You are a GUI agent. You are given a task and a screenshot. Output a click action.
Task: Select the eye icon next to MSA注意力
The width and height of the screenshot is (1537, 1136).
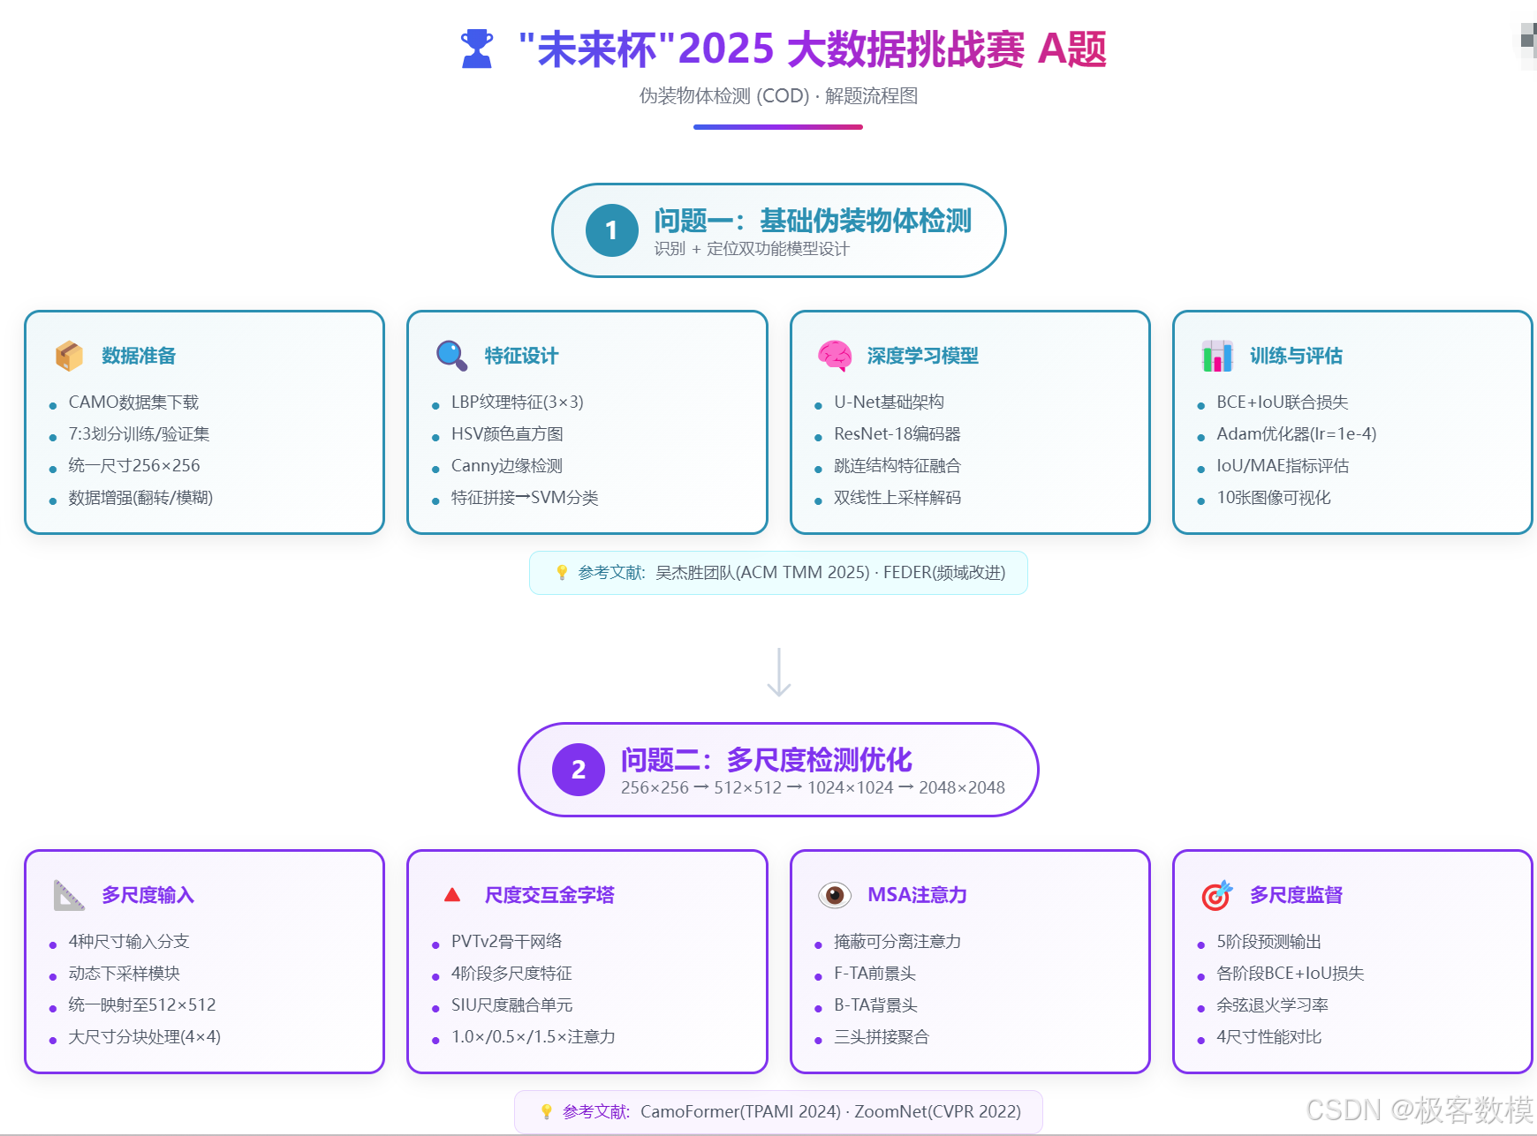click(834, 894)
